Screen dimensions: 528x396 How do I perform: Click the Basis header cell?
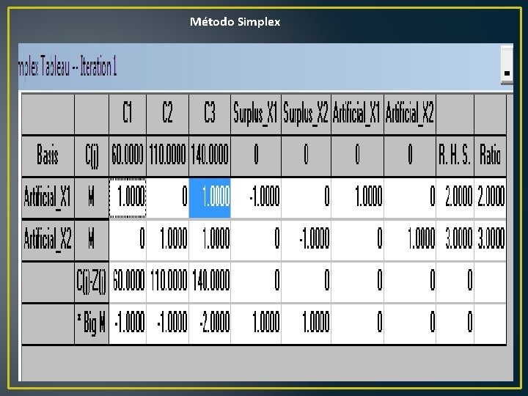(48, 156)
